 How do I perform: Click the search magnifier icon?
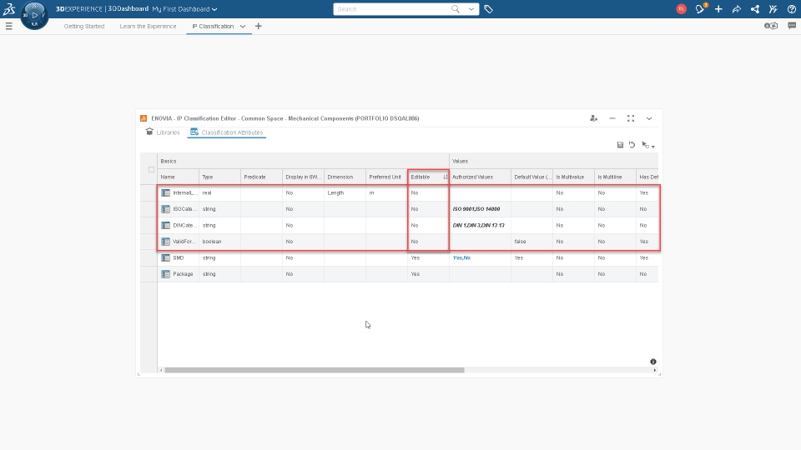(x=456, y=8)
